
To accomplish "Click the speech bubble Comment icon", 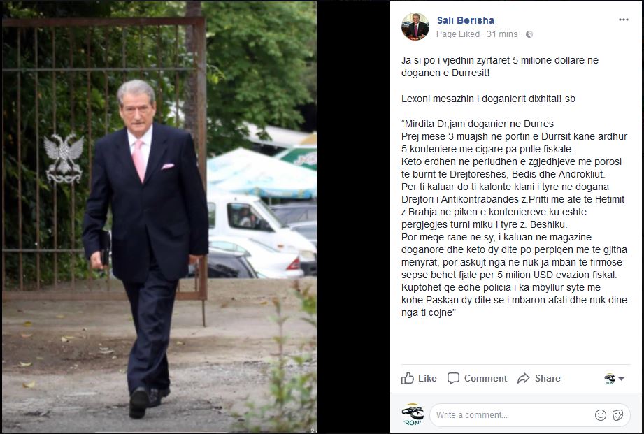I will 453,378.
